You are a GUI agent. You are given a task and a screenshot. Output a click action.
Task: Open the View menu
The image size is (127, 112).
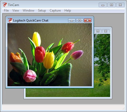[x=16, y=11]
